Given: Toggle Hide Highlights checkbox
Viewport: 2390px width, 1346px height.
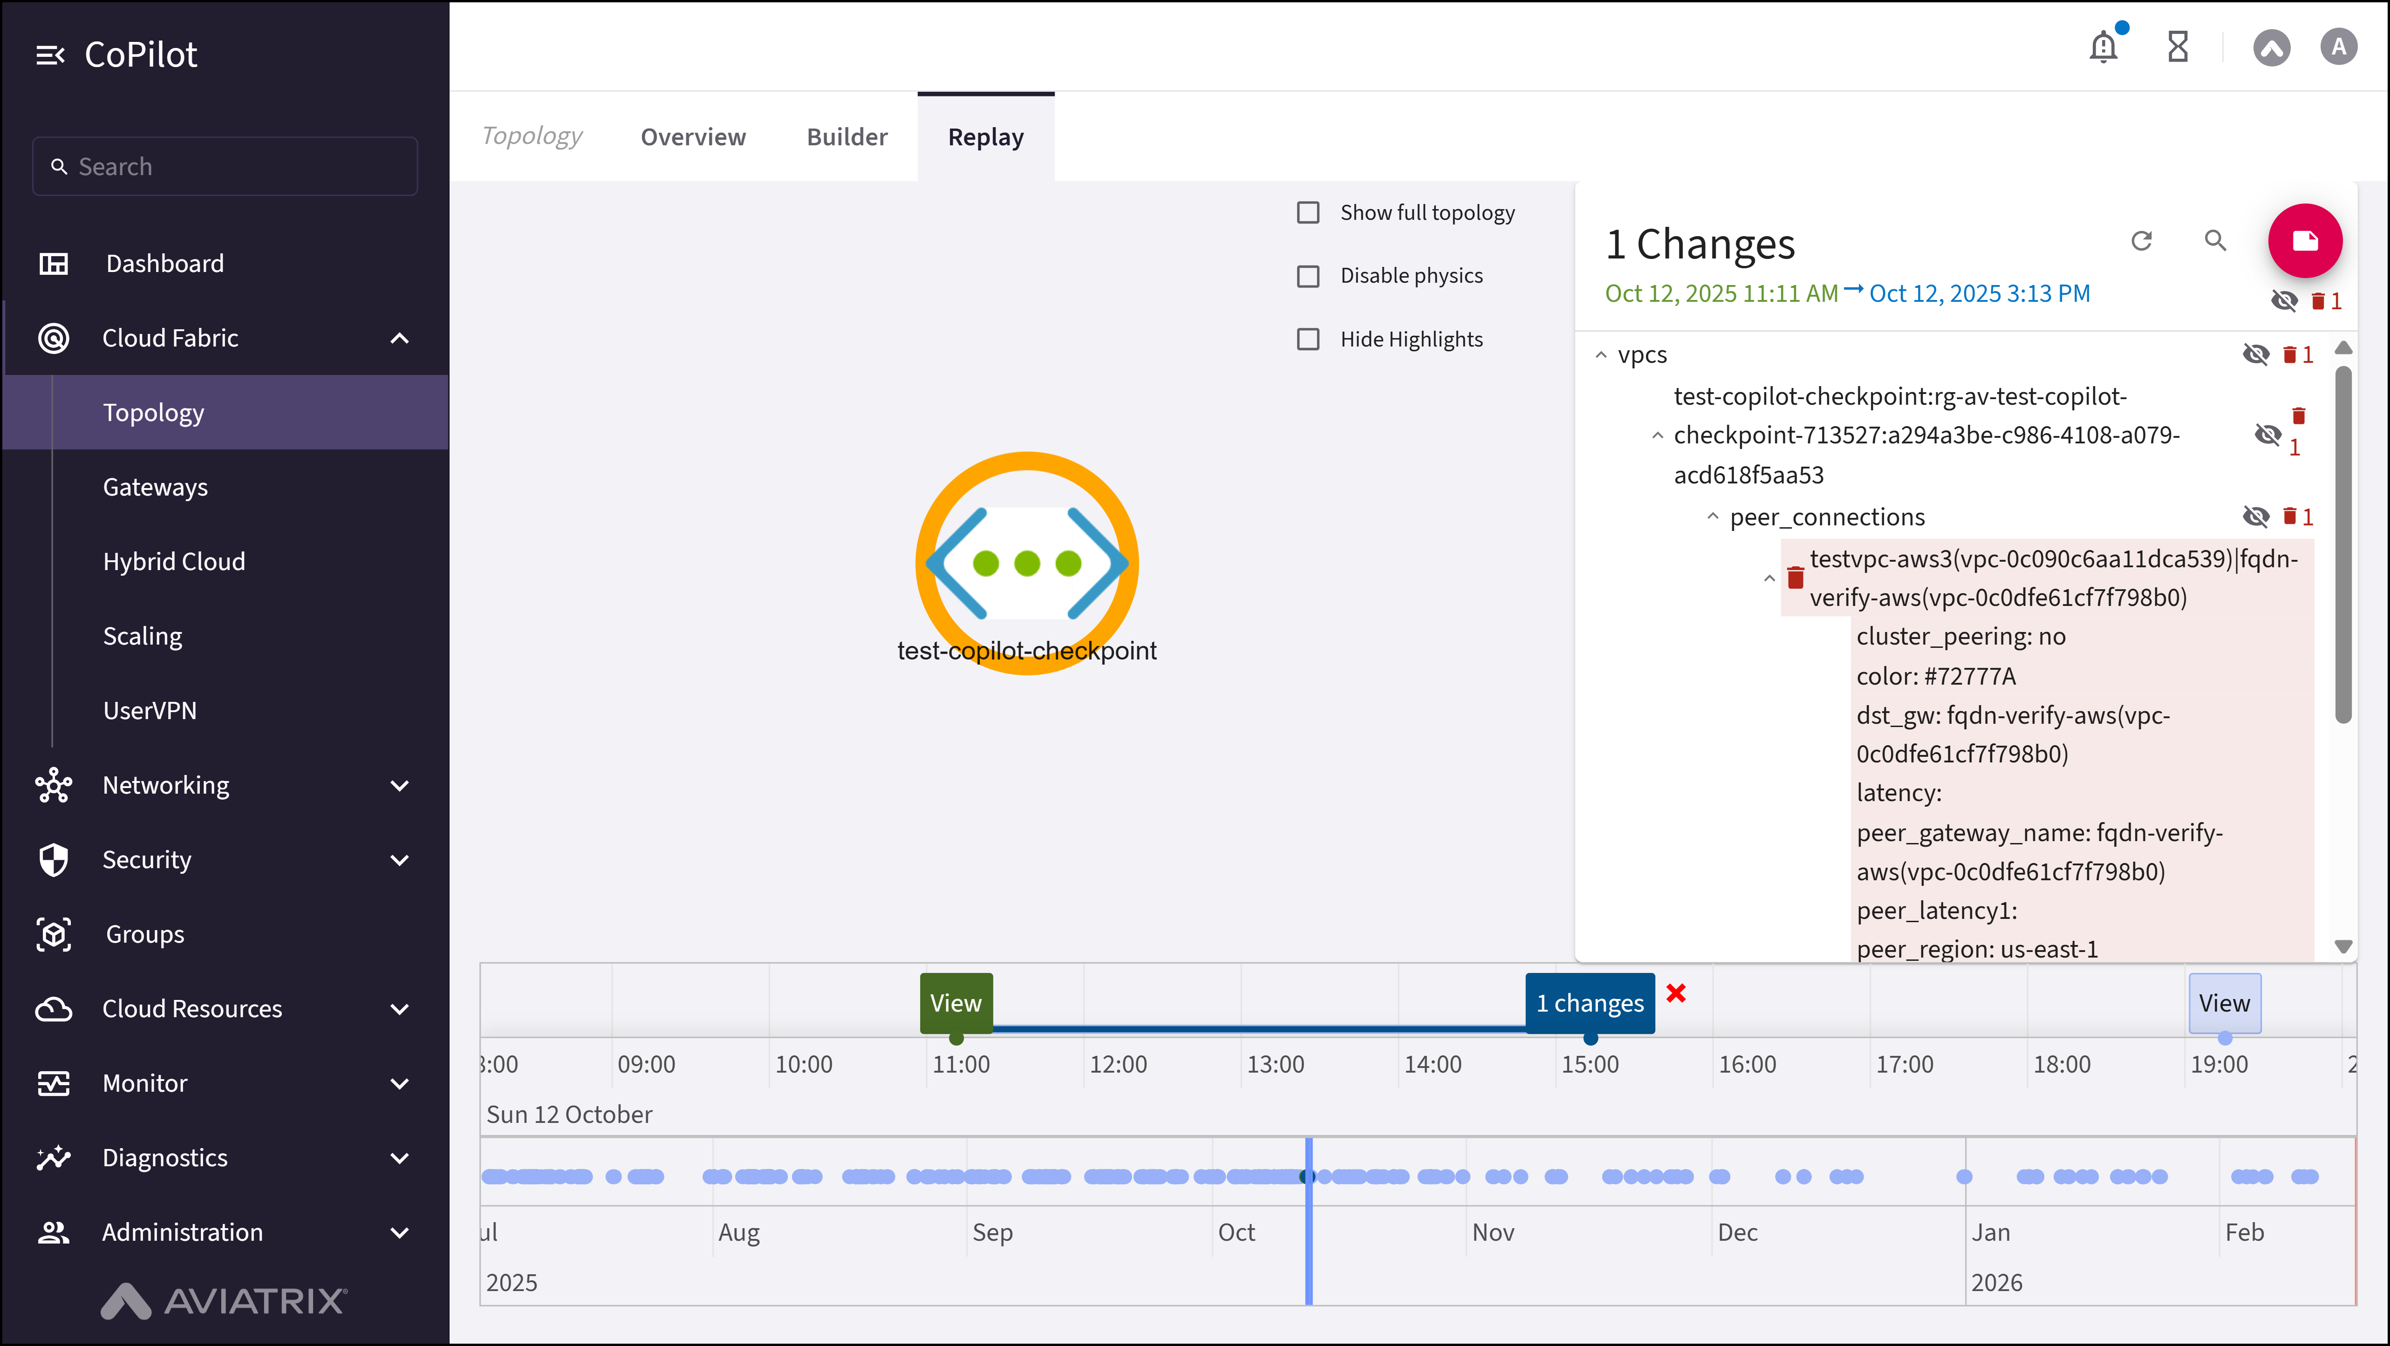Looking at the screenshot, I should click(x=1308, y=340).
